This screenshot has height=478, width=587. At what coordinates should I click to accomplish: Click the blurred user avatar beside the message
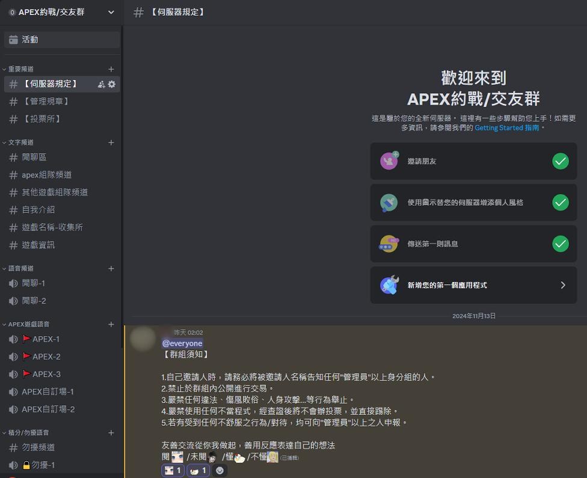(143, 339)
